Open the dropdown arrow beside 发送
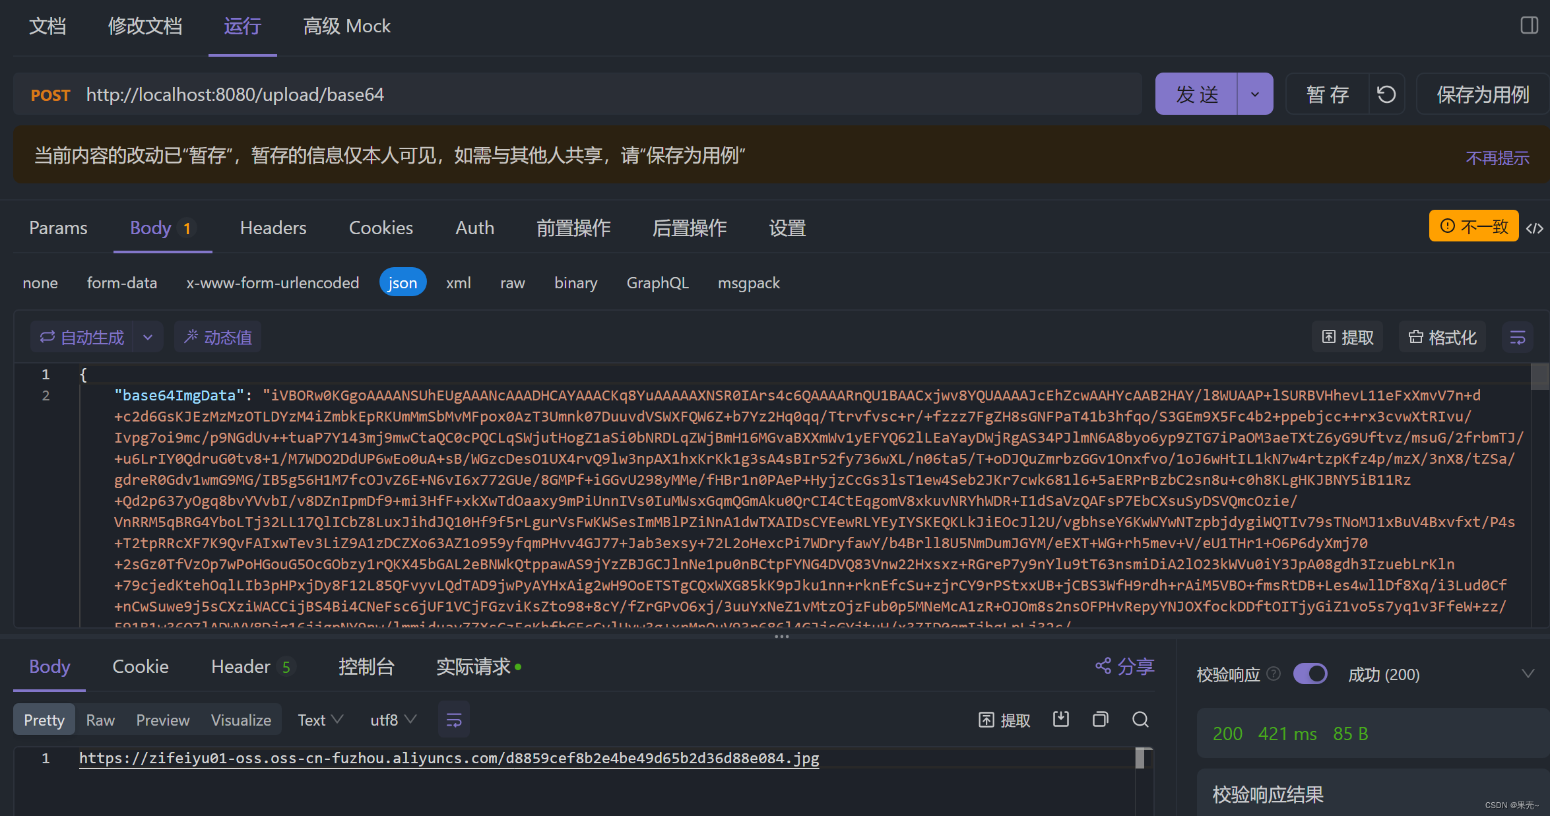This screenshot has width=1550, height=816. [x=1254, y=94]
